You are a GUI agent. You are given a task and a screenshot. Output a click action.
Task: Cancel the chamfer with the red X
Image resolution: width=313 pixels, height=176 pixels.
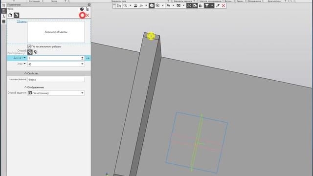[x=88, y=15]
